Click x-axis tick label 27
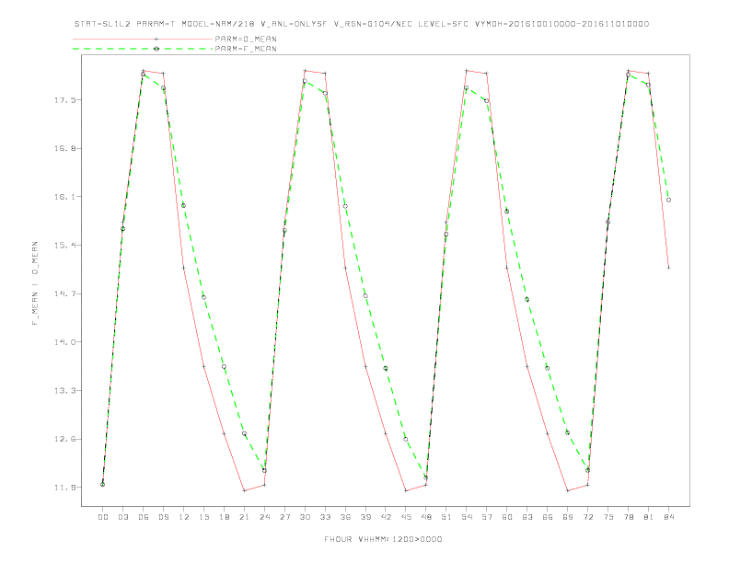Image resolution: width=729 pixels, height=563 pixels. click(284, 517)
